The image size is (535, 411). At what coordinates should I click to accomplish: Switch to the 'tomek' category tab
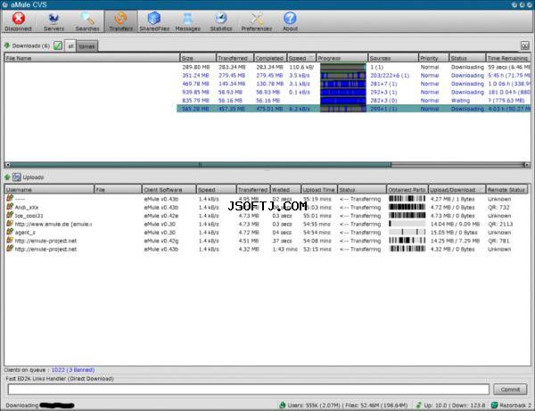click(x=86, y=46)
